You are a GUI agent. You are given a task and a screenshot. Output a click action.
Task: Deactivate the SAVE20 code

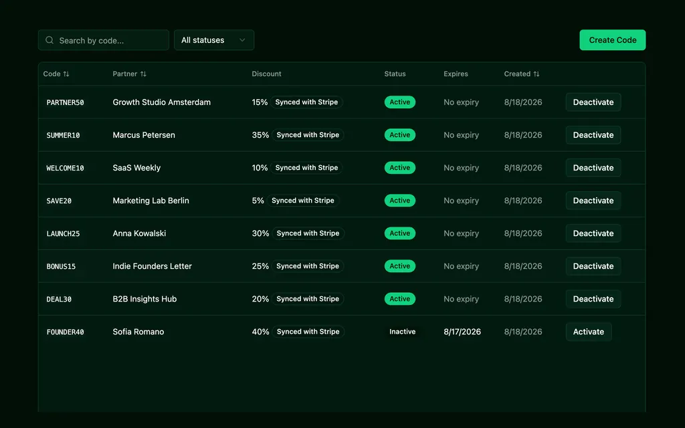point(593,201)
